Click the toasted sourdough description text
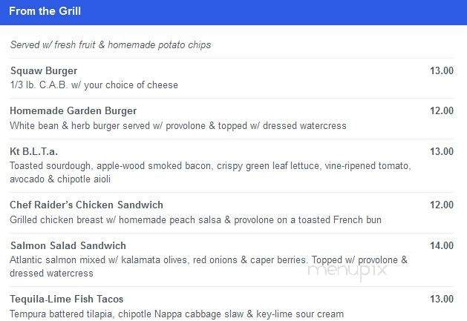This screenshot has width=467, height=321. tap(210, 172)
